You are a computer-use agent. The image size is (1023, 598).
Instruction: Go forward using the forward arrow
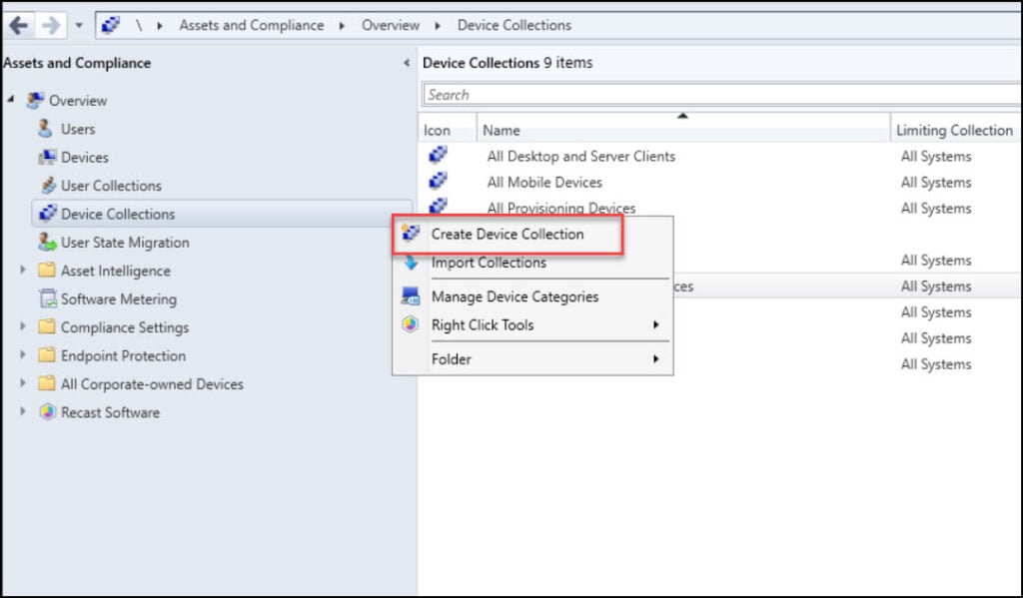point(50,25)
